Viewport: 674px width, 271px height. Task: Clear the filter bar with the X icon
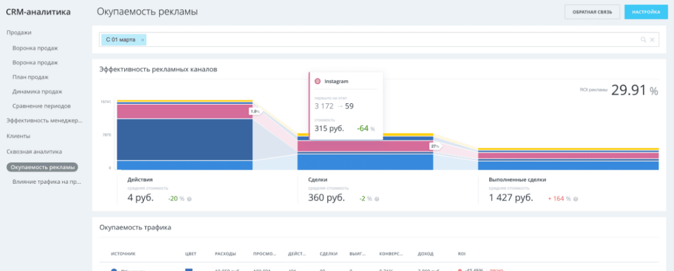652,40
